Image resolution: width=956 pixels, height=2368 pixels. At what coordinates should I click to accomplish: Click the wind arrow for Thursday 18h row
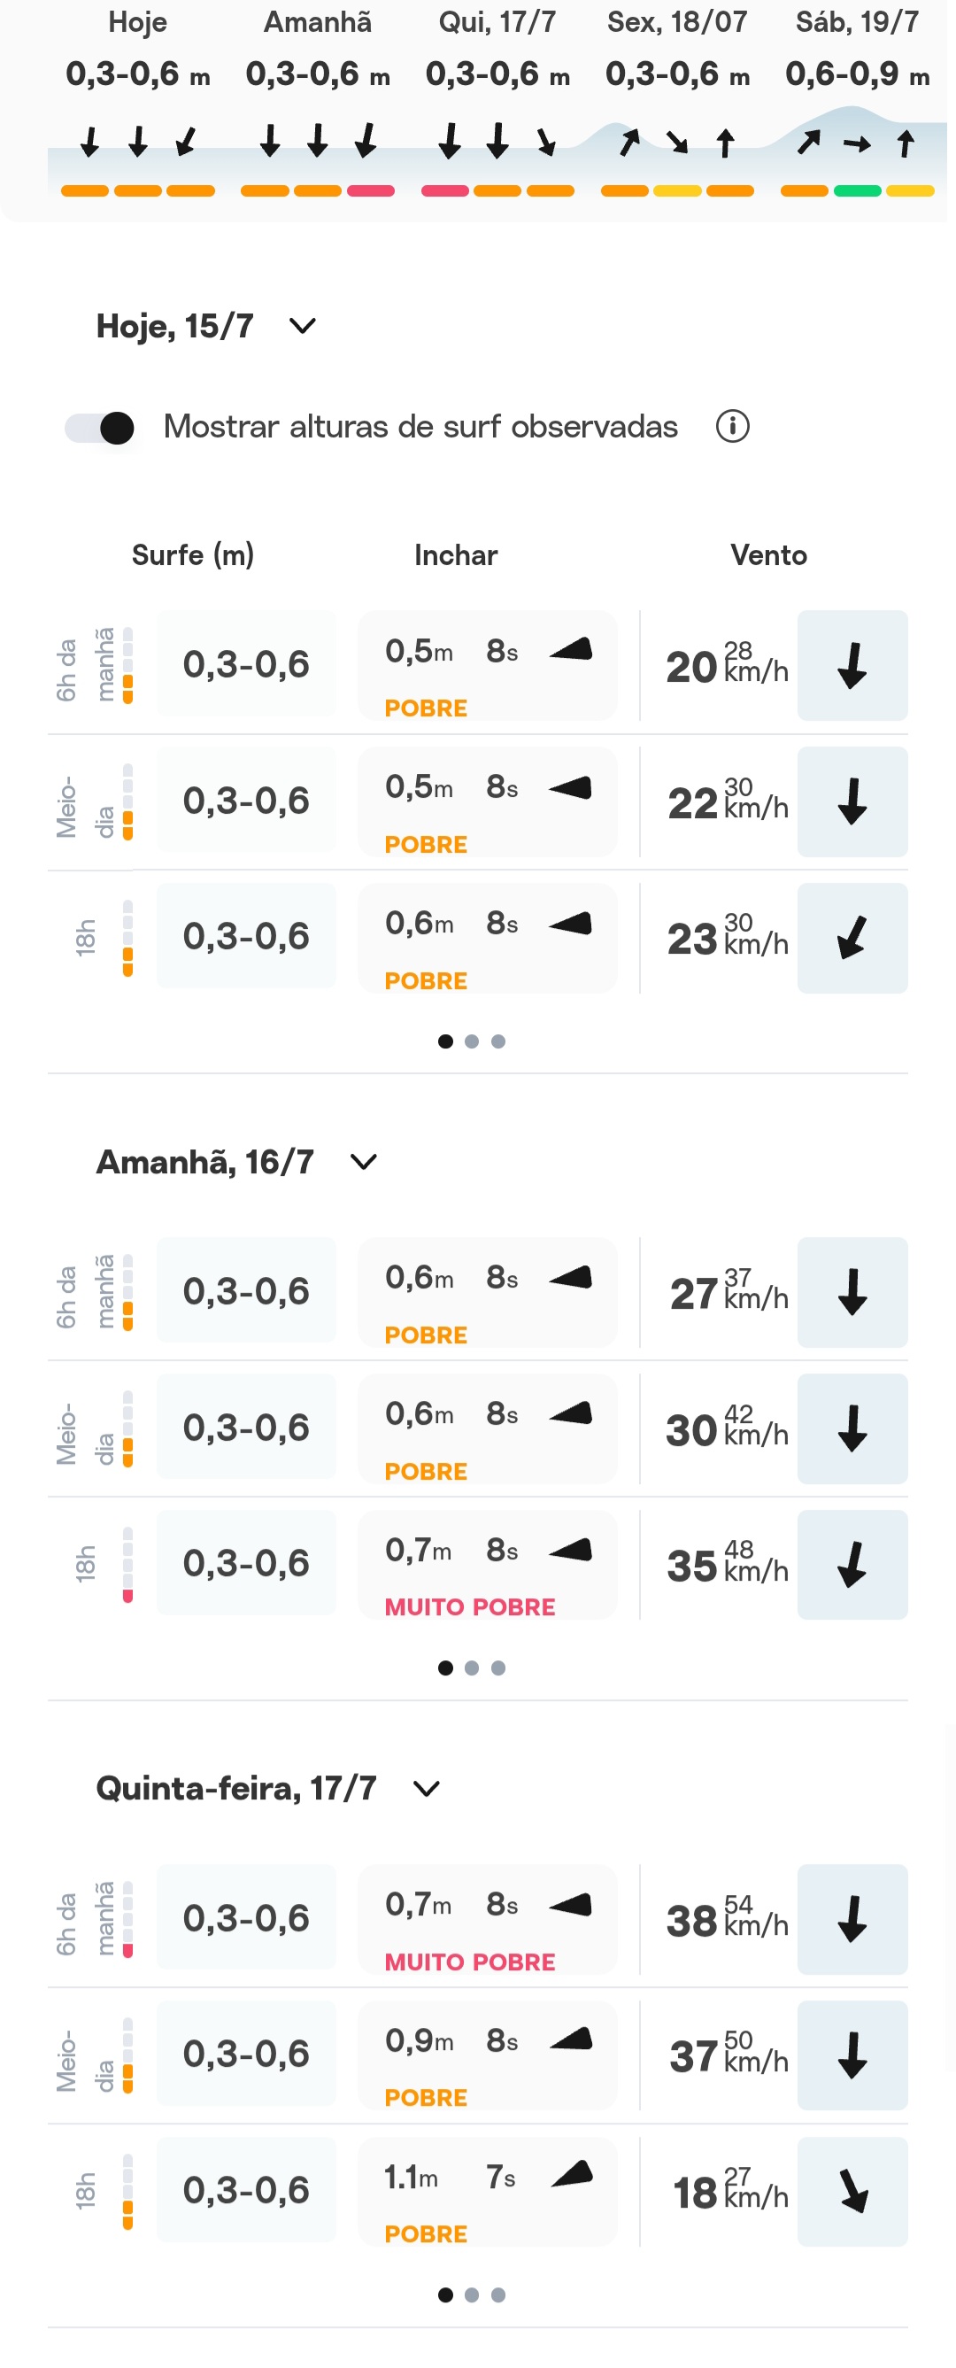tap(852, 2192)
